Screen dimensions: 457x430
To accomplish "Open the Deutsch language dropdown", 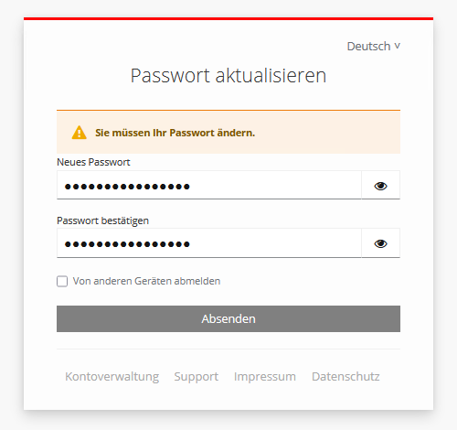I will tap(373, 47).
